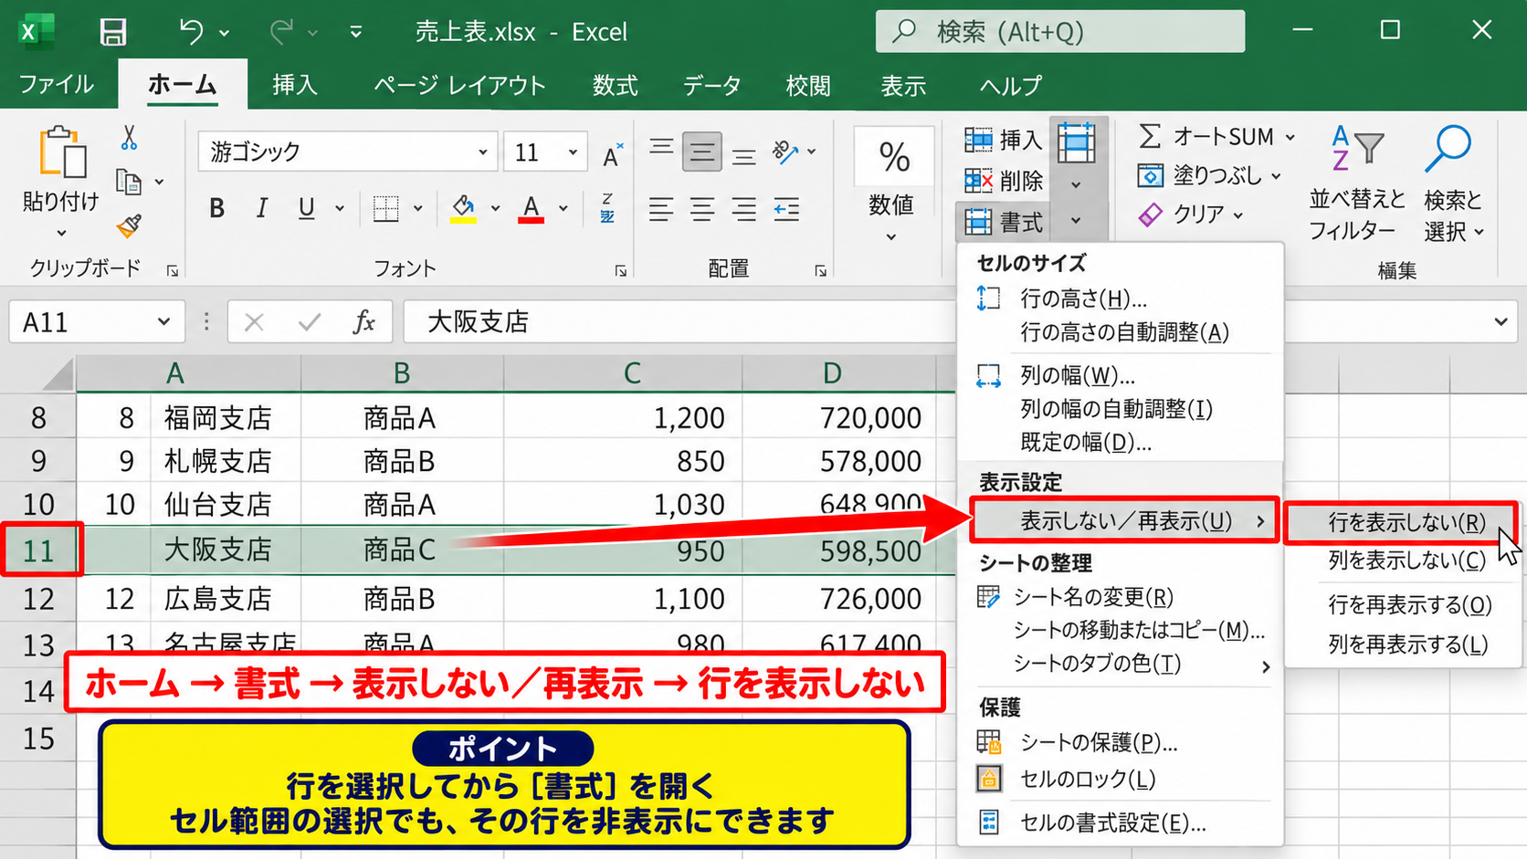1527x859 pixels.
Task: Switch to the 数式 Formulas tab
Action: pyautogui.click(x=615, y=85)
